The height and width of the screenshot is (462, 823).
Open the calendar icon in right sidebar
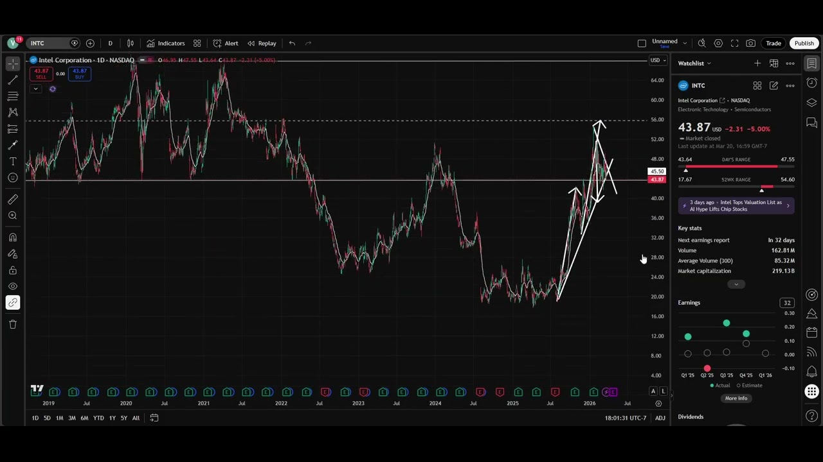[812, 332]
